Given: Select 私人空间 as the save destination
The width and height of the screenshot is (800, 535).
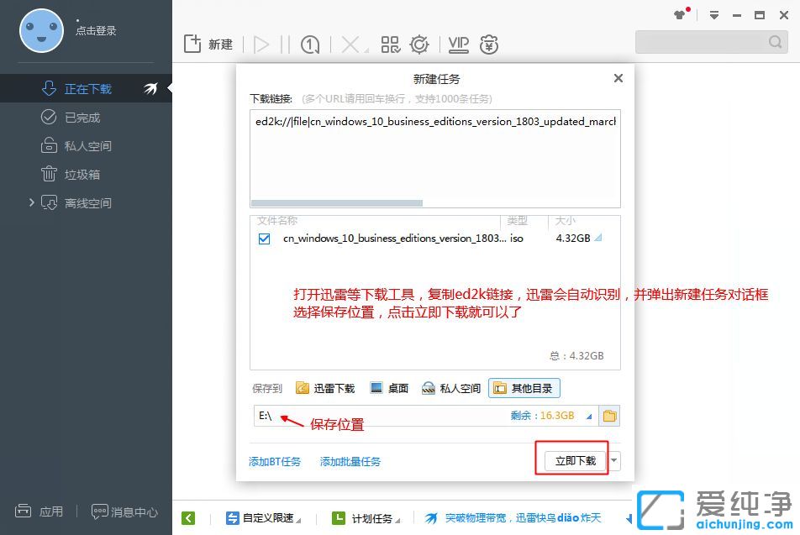Looking at the screenshot, I should (x=460, y=388).
